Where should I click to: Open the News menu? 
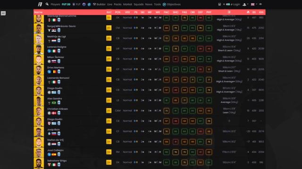(149, 4)
